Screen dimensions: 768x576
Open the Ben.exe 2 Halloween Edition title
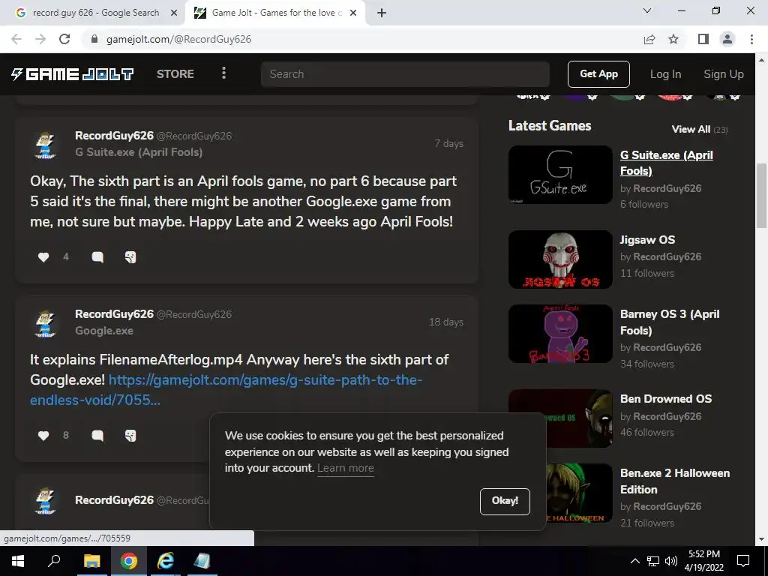[675, 481]
